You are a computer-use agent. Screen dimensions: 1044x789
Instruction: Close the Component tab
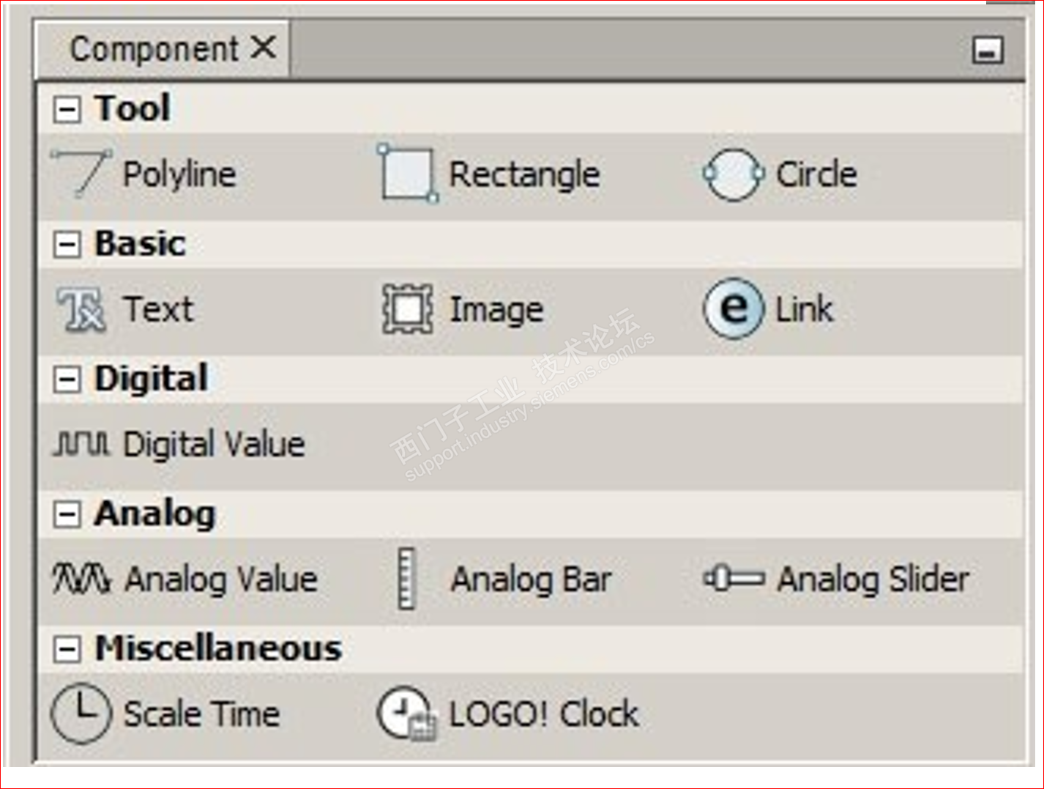pos(264,48)
